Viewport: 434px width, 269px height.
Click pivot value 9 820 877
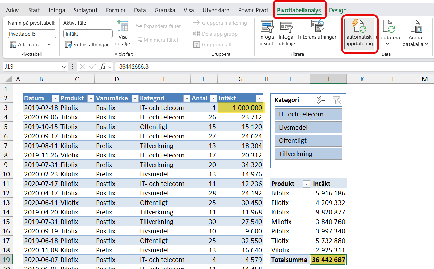[328, 212]
